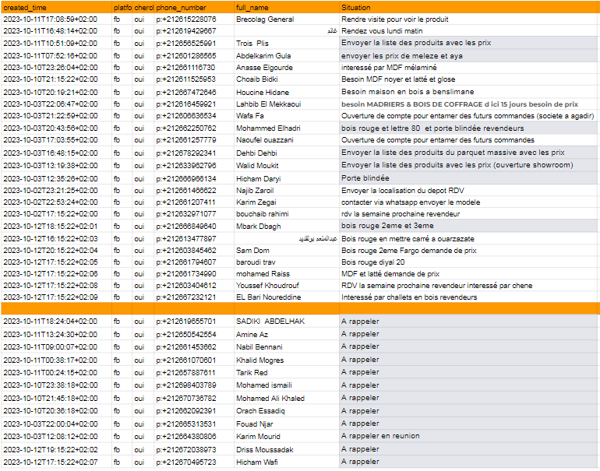Screen dimensions: 600x471
Task: Select the bouchaib rahimi cell
Action: [x=287, y=214]
